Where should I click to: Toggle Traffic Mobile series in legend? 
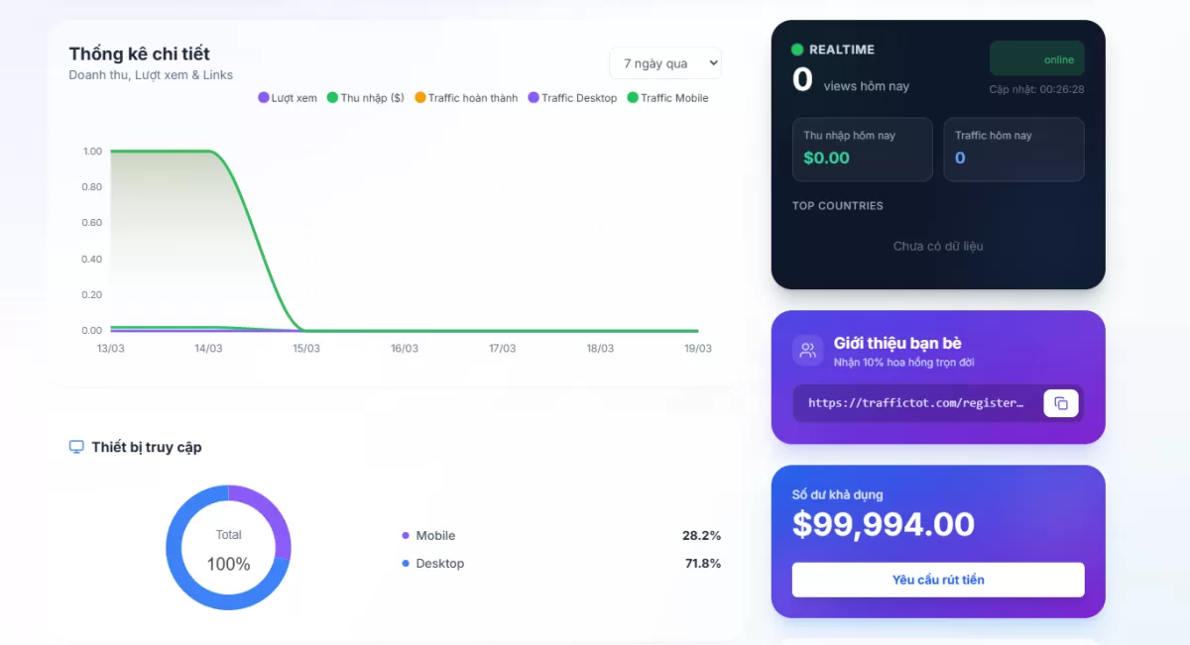pyautogui.click(x=667, y=98)
